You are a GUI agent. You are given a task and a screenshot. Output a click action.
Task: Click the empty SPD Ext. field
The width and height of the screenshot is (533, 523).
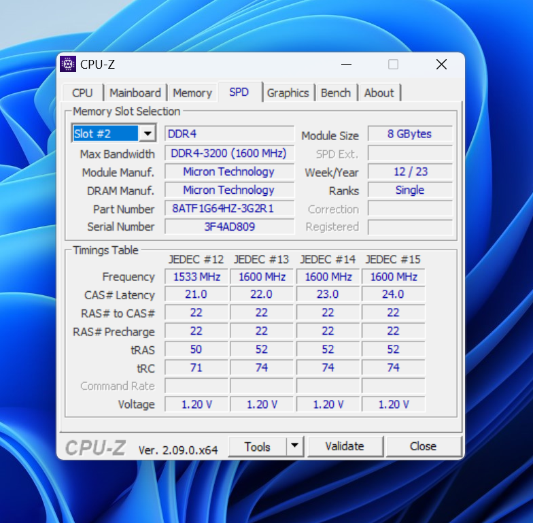[x=410, y=153]
